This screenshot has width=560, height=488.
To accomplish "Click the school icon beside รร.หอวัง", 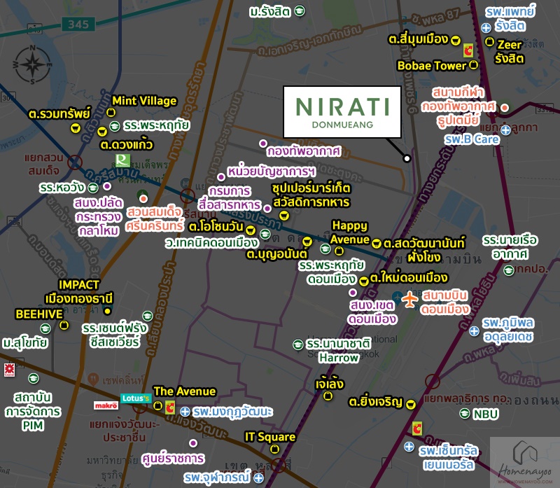I will point(93,188).
